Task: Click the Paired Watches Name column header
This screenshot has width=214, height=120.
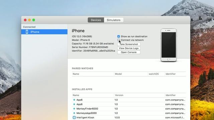Action: pyautogui.click(x=93, y=74)
